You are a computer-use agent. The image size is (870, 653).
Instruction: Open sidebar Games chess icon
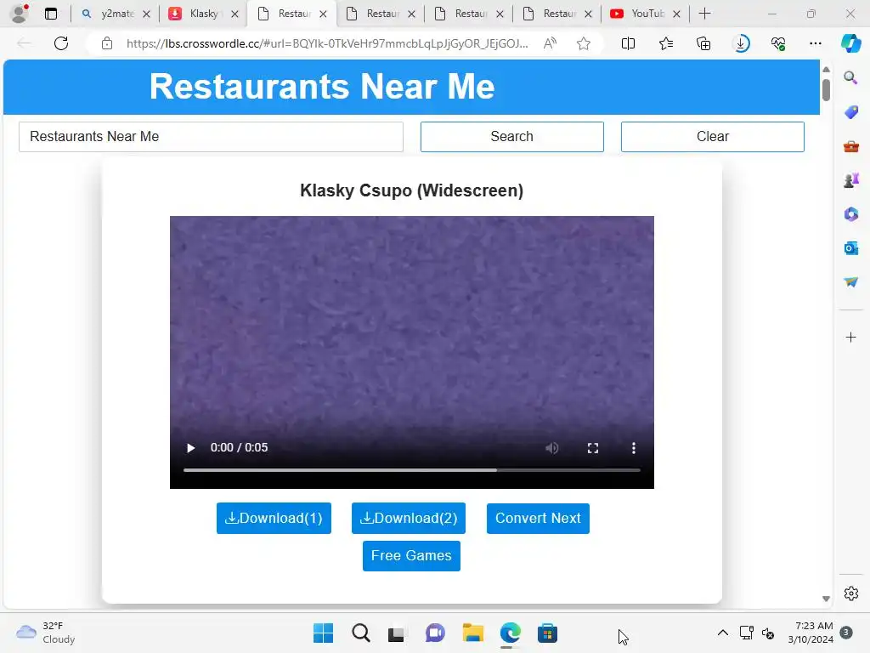(x=850, y=180)
